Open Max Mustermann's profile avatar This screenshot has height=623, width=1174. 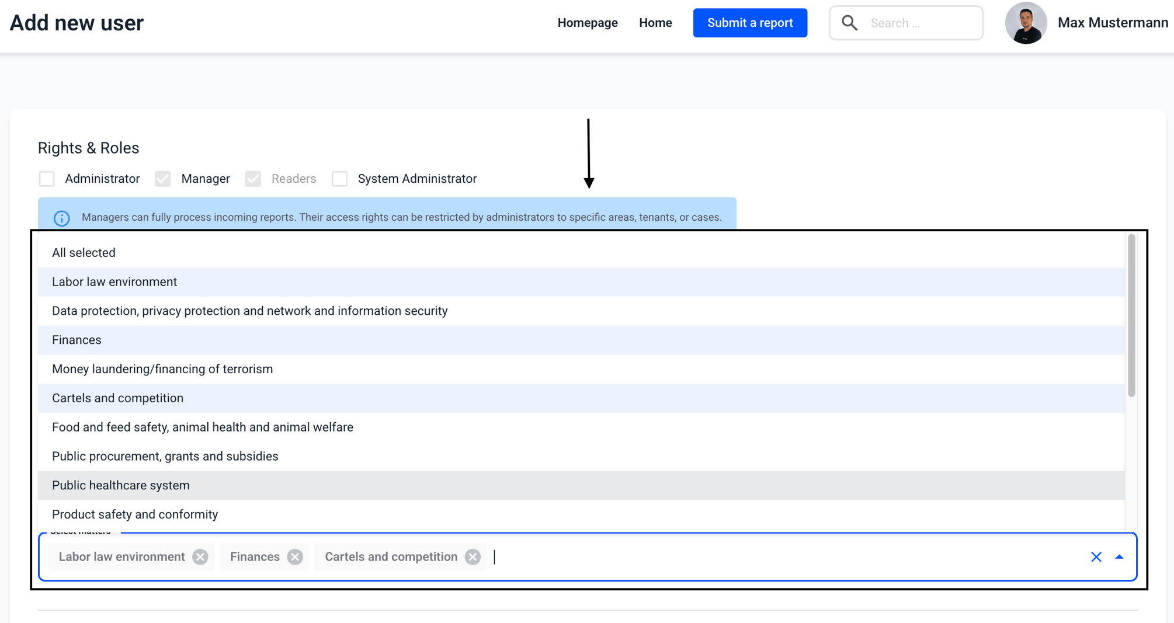(1026, 23)
